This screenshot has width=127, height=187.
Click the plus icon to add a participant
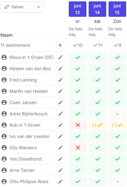[x=60, y=45]
